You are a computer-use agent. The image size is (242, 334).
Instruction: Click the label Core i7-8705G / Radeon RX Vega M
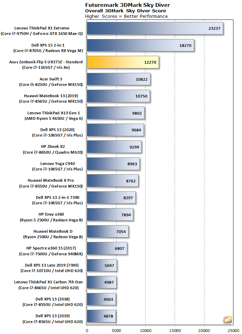tap(48, 51)
